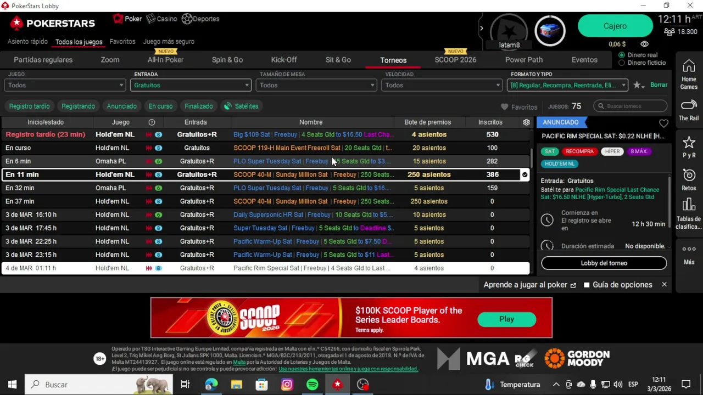Open the Formato y tipo dropdown

click(x=568, y=85)
